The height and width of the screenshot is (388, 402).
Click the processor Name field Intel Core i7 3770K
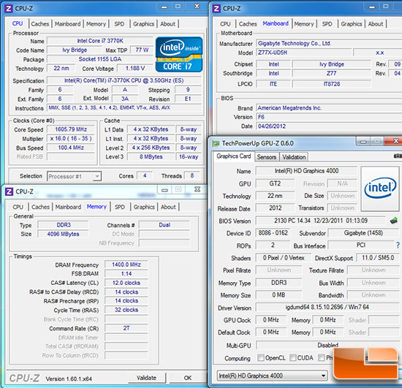point(100,41)
